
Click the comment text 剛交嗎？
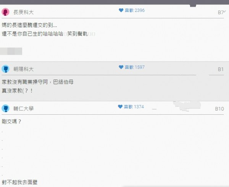click(12, 122)
